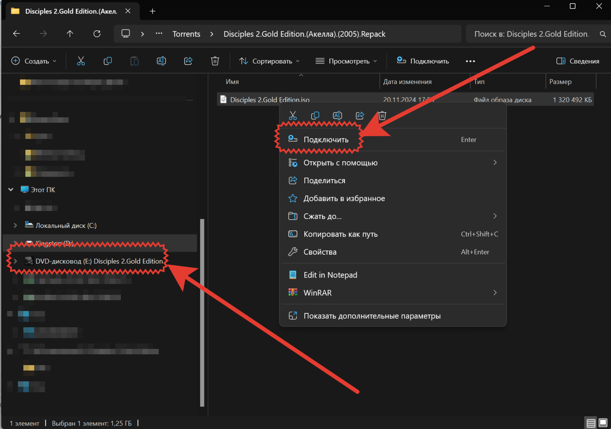Click the search magnifier icon

[603, 34]
